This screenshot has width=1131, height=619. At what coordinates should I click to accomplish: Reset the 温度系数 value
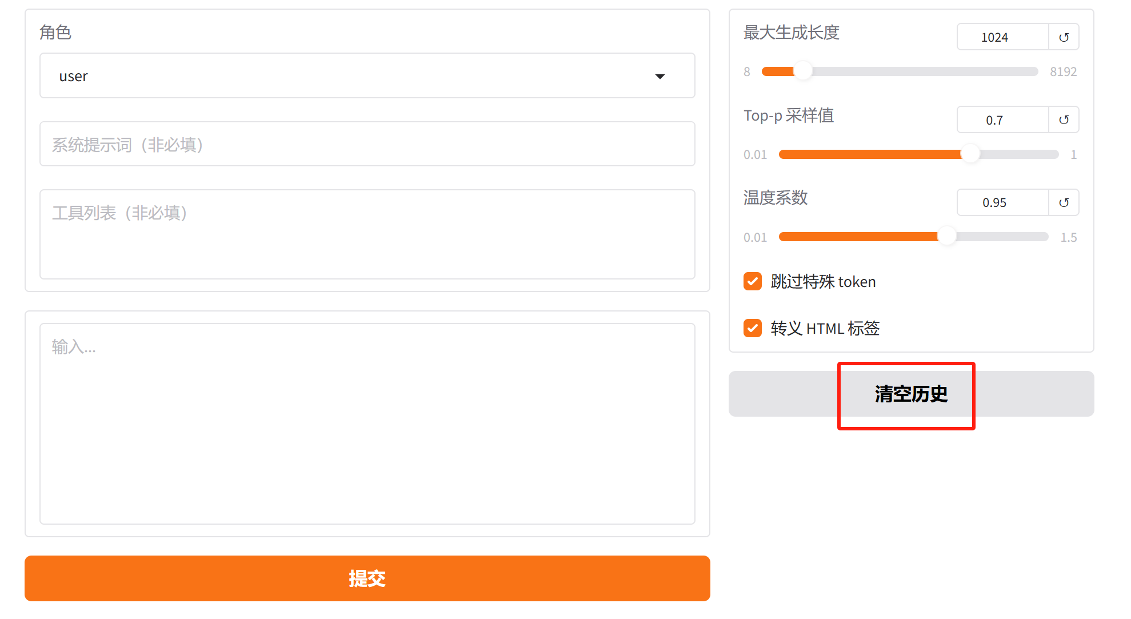(x=1064, y=202)
